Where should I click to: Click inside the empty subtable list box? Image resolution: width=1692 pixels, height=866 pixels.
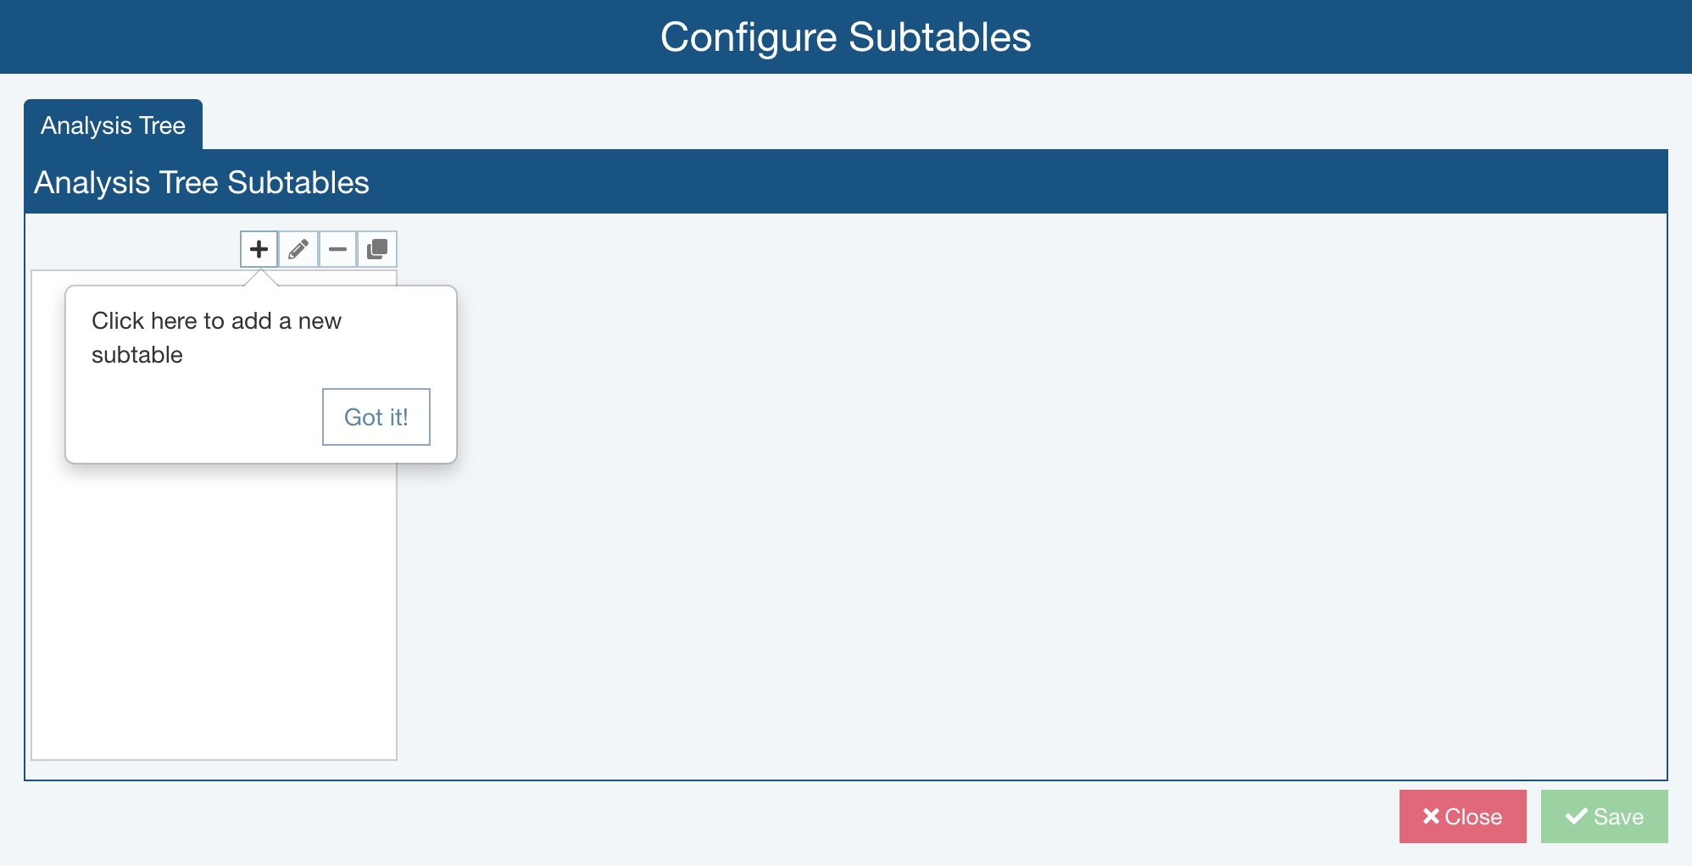214,610
